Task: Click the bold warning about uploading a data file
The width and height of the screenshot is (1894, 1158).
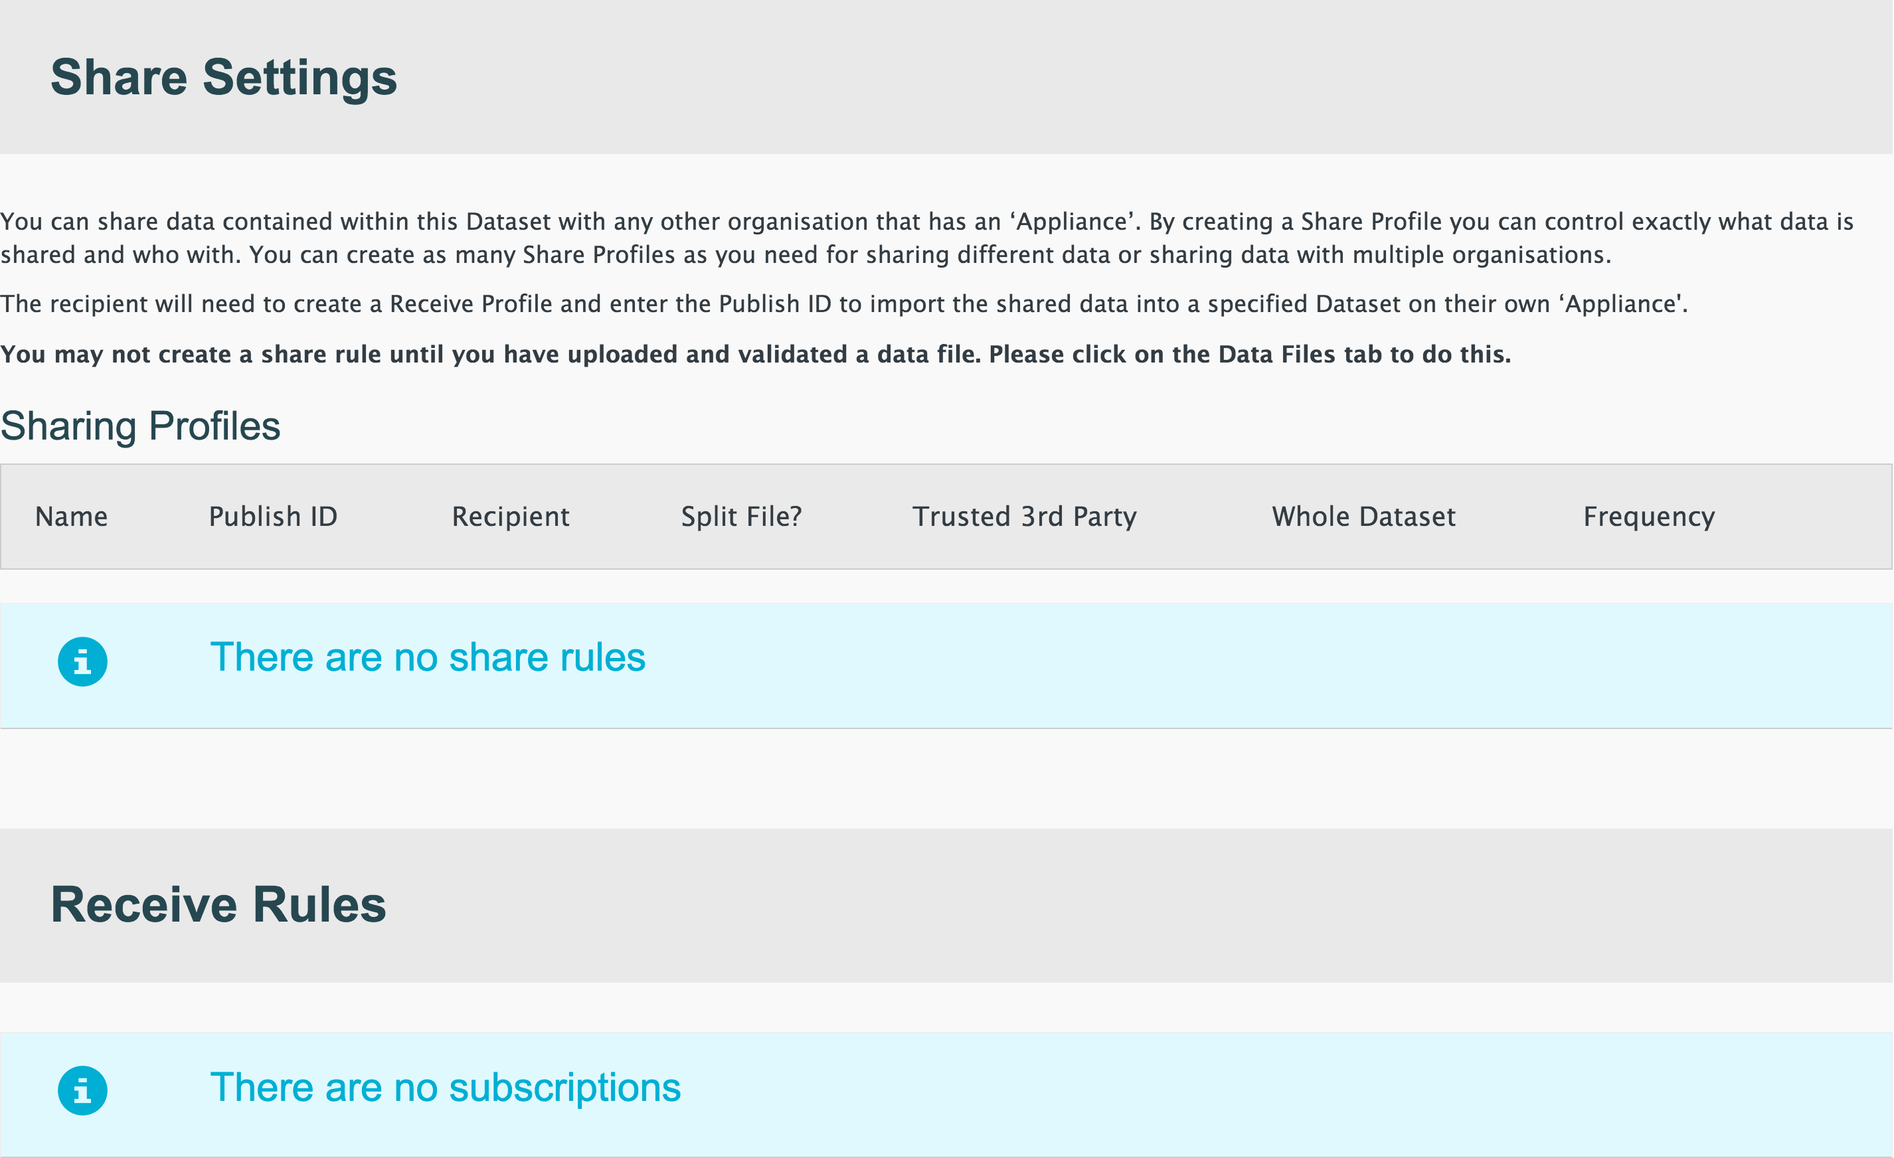Action: tap(755, 354)
